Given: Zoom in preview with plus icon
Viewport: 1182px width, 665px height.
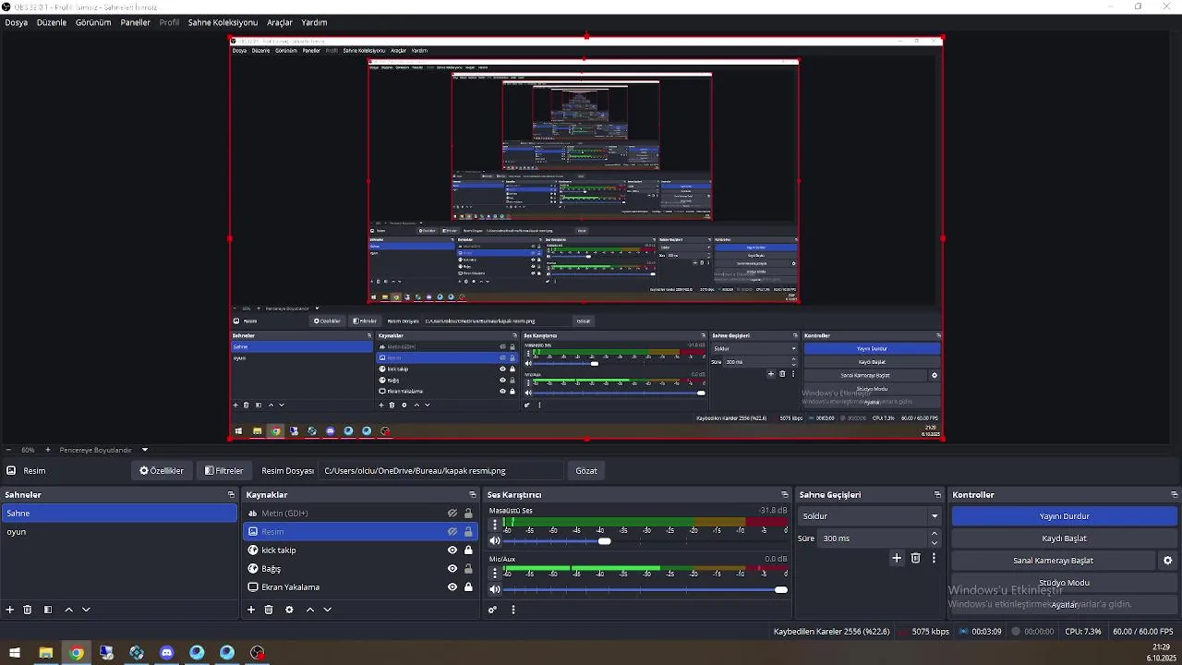Looking at the screenshot, I should click(47, 450).
